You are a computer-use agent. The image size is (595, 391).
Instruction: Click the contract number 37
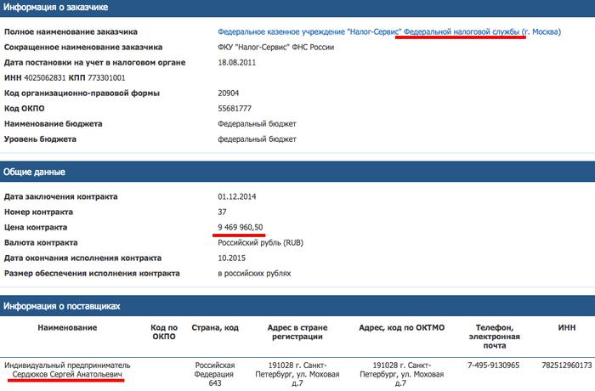tap(222, 212)
